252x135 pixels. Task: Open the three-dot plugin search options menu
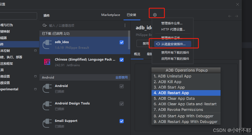pos(125,25)
